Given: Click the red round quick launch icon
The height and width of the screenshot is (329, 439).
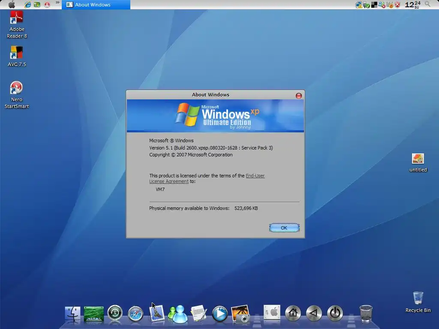Looking at the screenshot, I should tap(47, 4).
